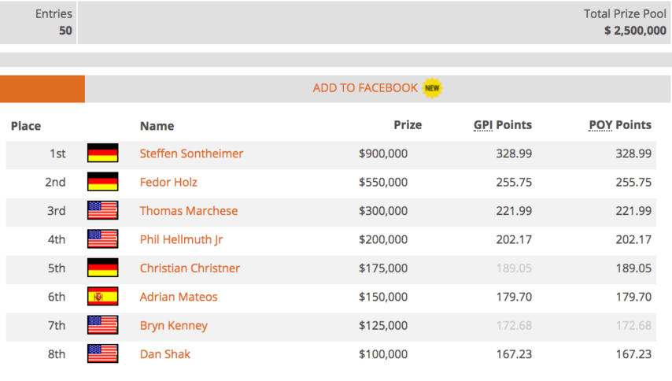Click the US flag beside Phil Hellmuth Jr
The height and width of the screenshot is (381, 672).
[102, 239]
